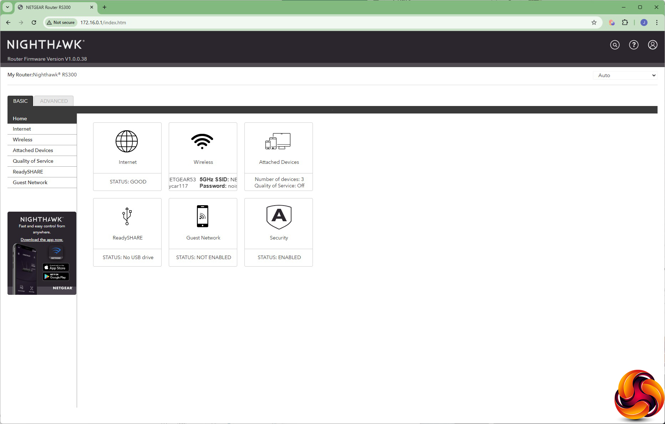The width and height of the screenshot is (665, 424).
Task: Open the browser Extensions puzzle icon
Action: (625, 22)
